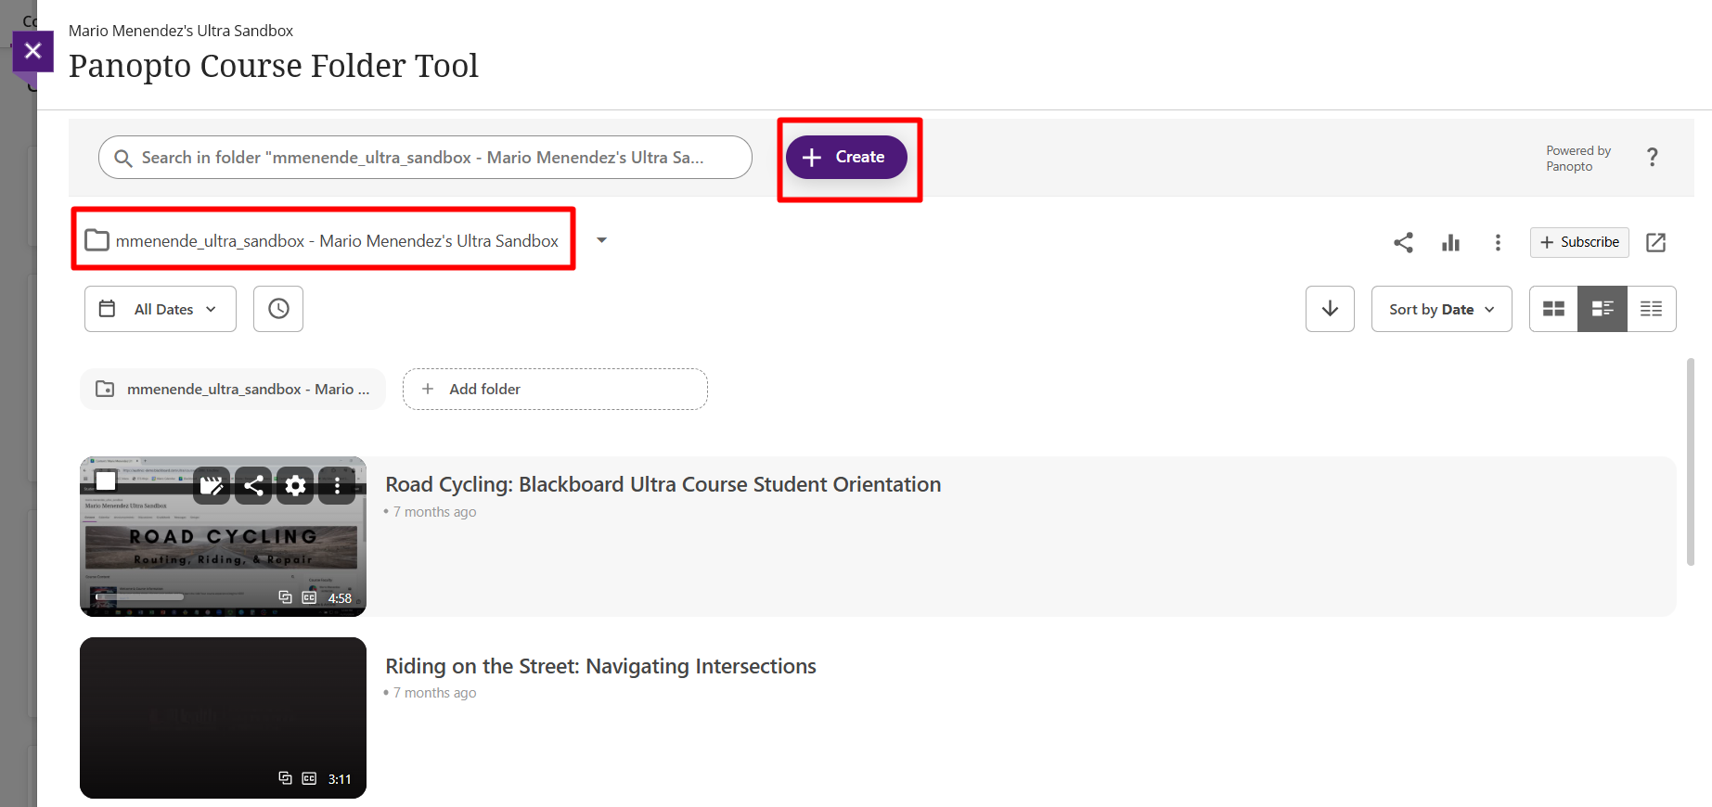Close the Panopto Course Folder Tool panel

[x=32, y=51]
